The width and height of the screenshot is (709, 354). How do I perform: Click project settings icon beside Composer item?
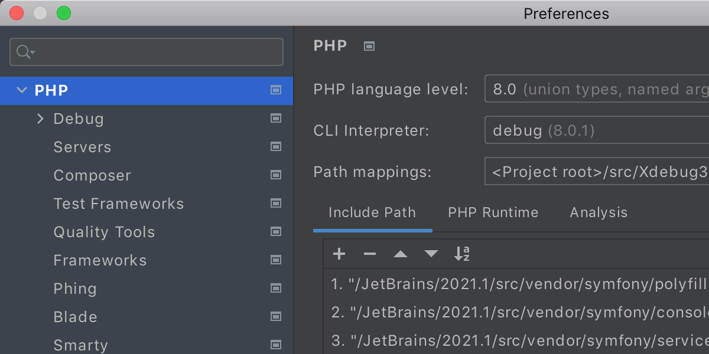pos(275,175)
